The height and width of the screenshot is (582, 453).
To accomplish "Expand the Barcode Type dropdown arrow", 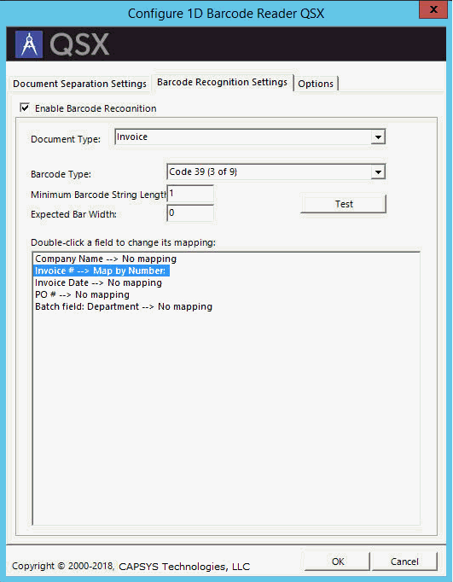I will tap(378, 172).
